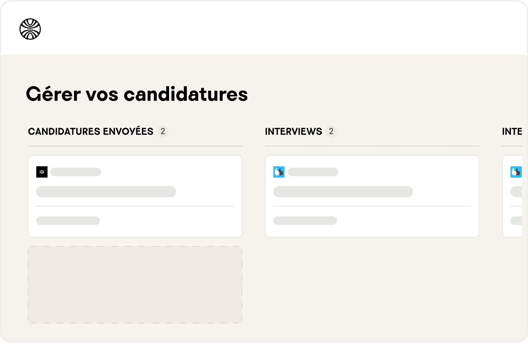The height and width of the screenshot is (344, 528).
Task: Select the Interviews column header
Action: point(294,132)
